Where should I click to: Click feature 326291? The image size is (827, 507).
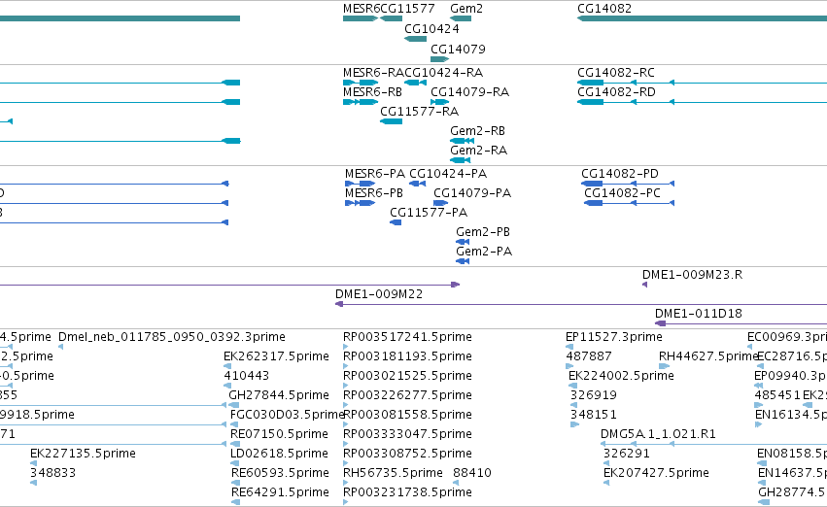click(x=626, y=454)
